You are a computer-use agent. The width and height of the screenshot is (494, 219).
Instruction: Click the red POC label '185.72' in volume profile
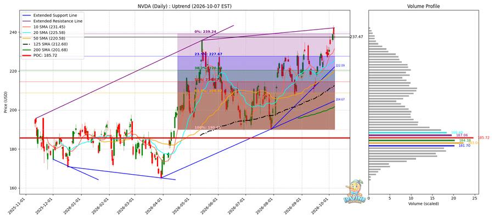(x=484, y=137)
